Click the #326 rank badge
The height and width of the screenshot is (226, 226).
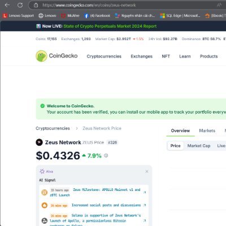[x=112, y=142]
